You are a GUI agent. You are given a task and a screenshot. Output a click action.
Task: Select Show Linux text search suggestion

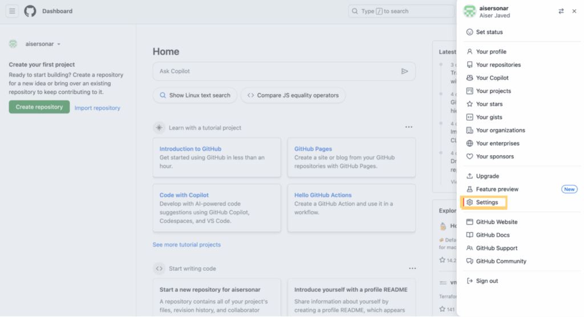(x=195, y=95)
